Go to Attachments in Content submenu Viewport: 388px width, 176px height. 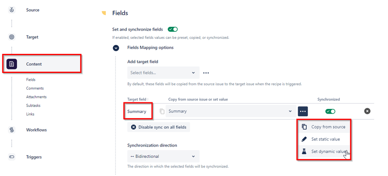pos(37,97)
